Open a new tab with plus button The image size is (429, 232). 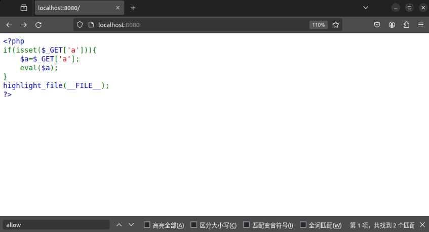(133, 8)
